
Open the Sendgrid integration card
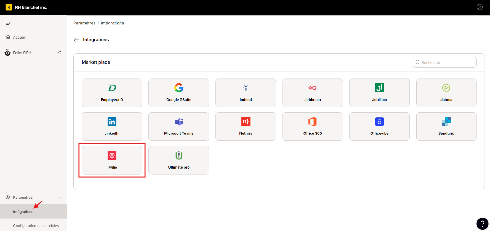(446, 127)
